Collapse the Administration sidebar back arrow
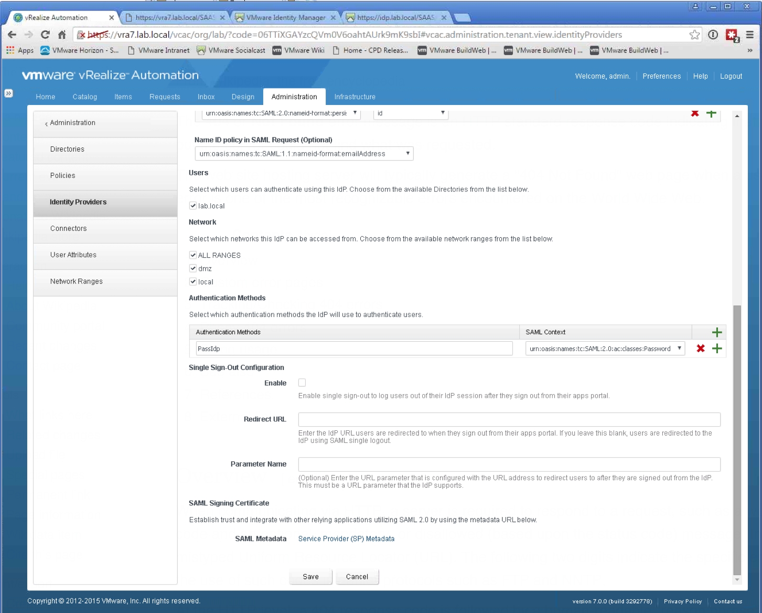 [46, 123]
